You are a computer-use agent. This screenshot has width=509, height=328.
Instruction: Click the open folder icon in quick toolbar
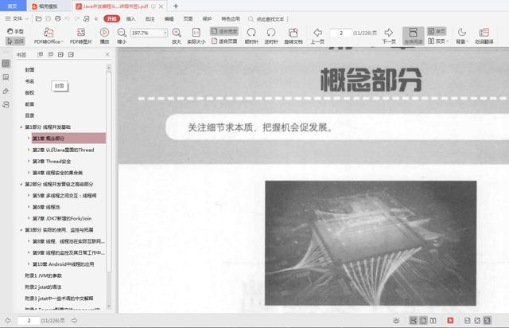pyautogui.click(x=39, y=19)
